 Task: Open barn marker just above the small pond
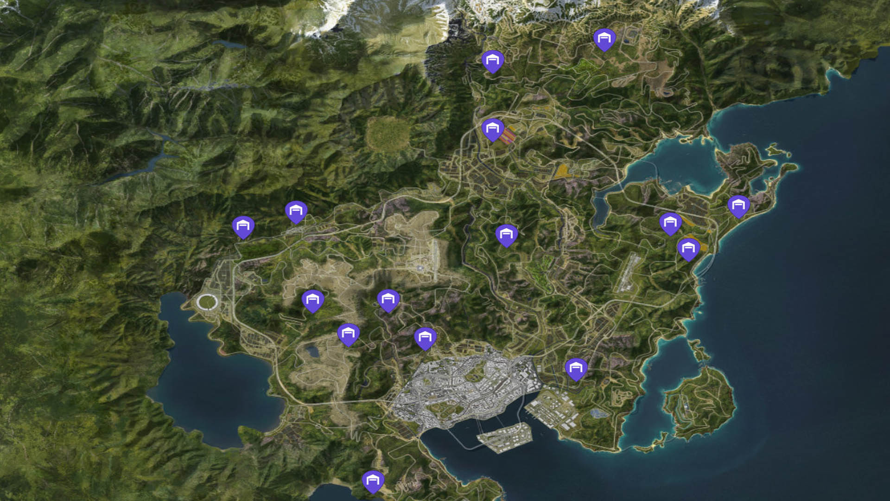point(349,335)
